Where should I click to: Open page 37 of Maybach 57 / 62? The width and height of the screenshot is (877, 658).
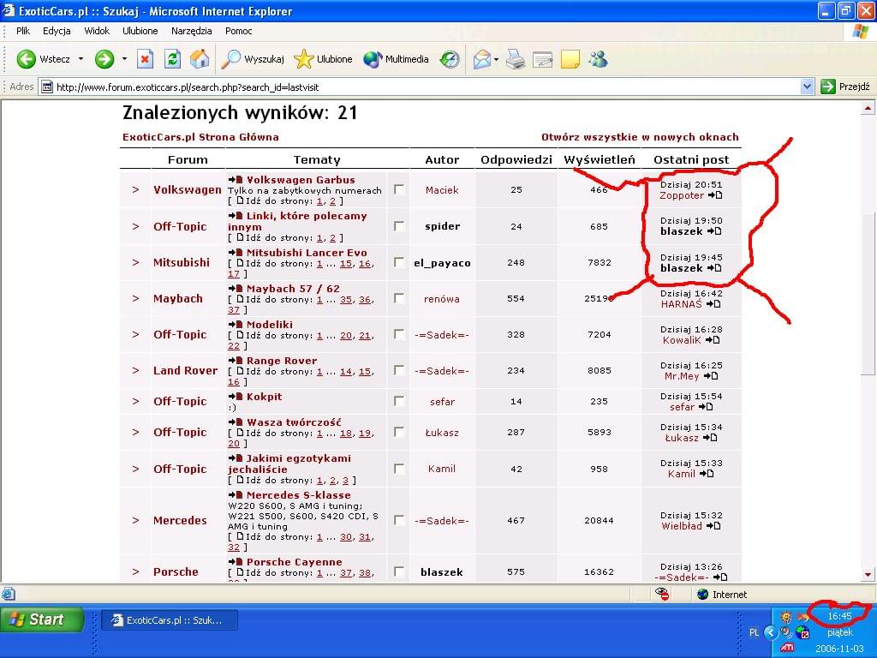pyautogui.click(x=233, y=310)
